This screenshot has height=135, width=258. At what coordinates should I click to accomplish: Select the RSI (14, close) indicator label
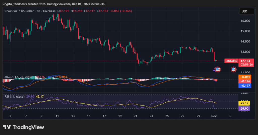14,97
